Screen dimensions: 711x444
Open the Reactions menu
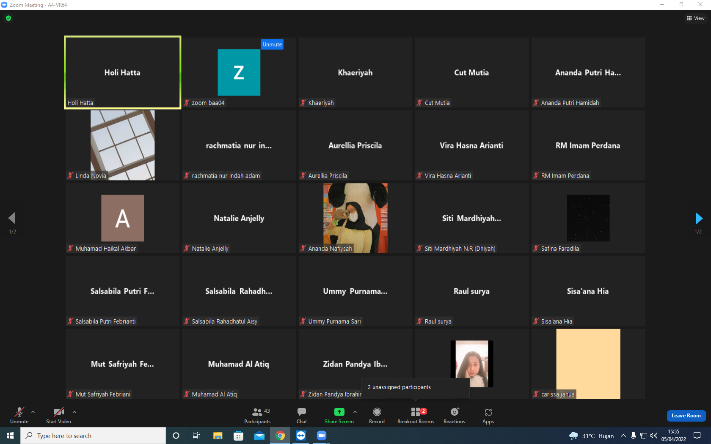454,416
